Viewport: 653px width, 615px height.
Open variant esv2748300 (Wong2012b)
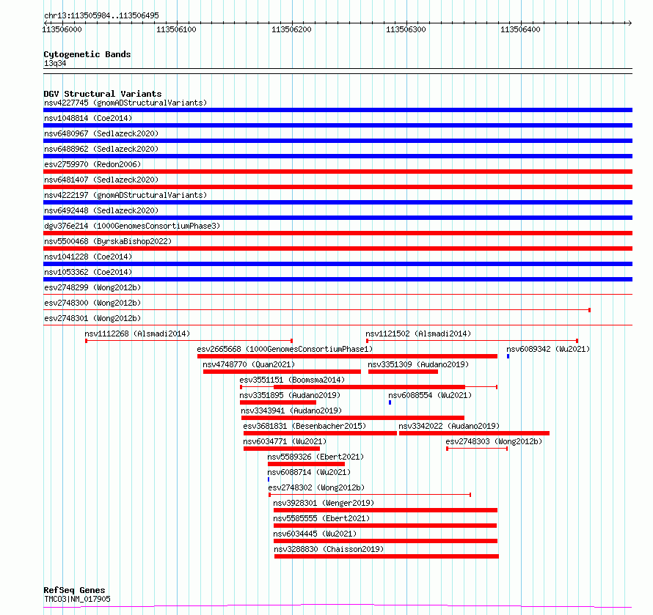[x=92, y=303]
